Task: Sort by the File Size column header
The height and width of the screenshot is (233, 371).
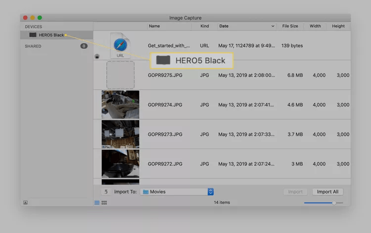Action: 290,26
